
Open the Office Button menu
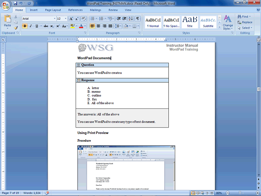6,5
